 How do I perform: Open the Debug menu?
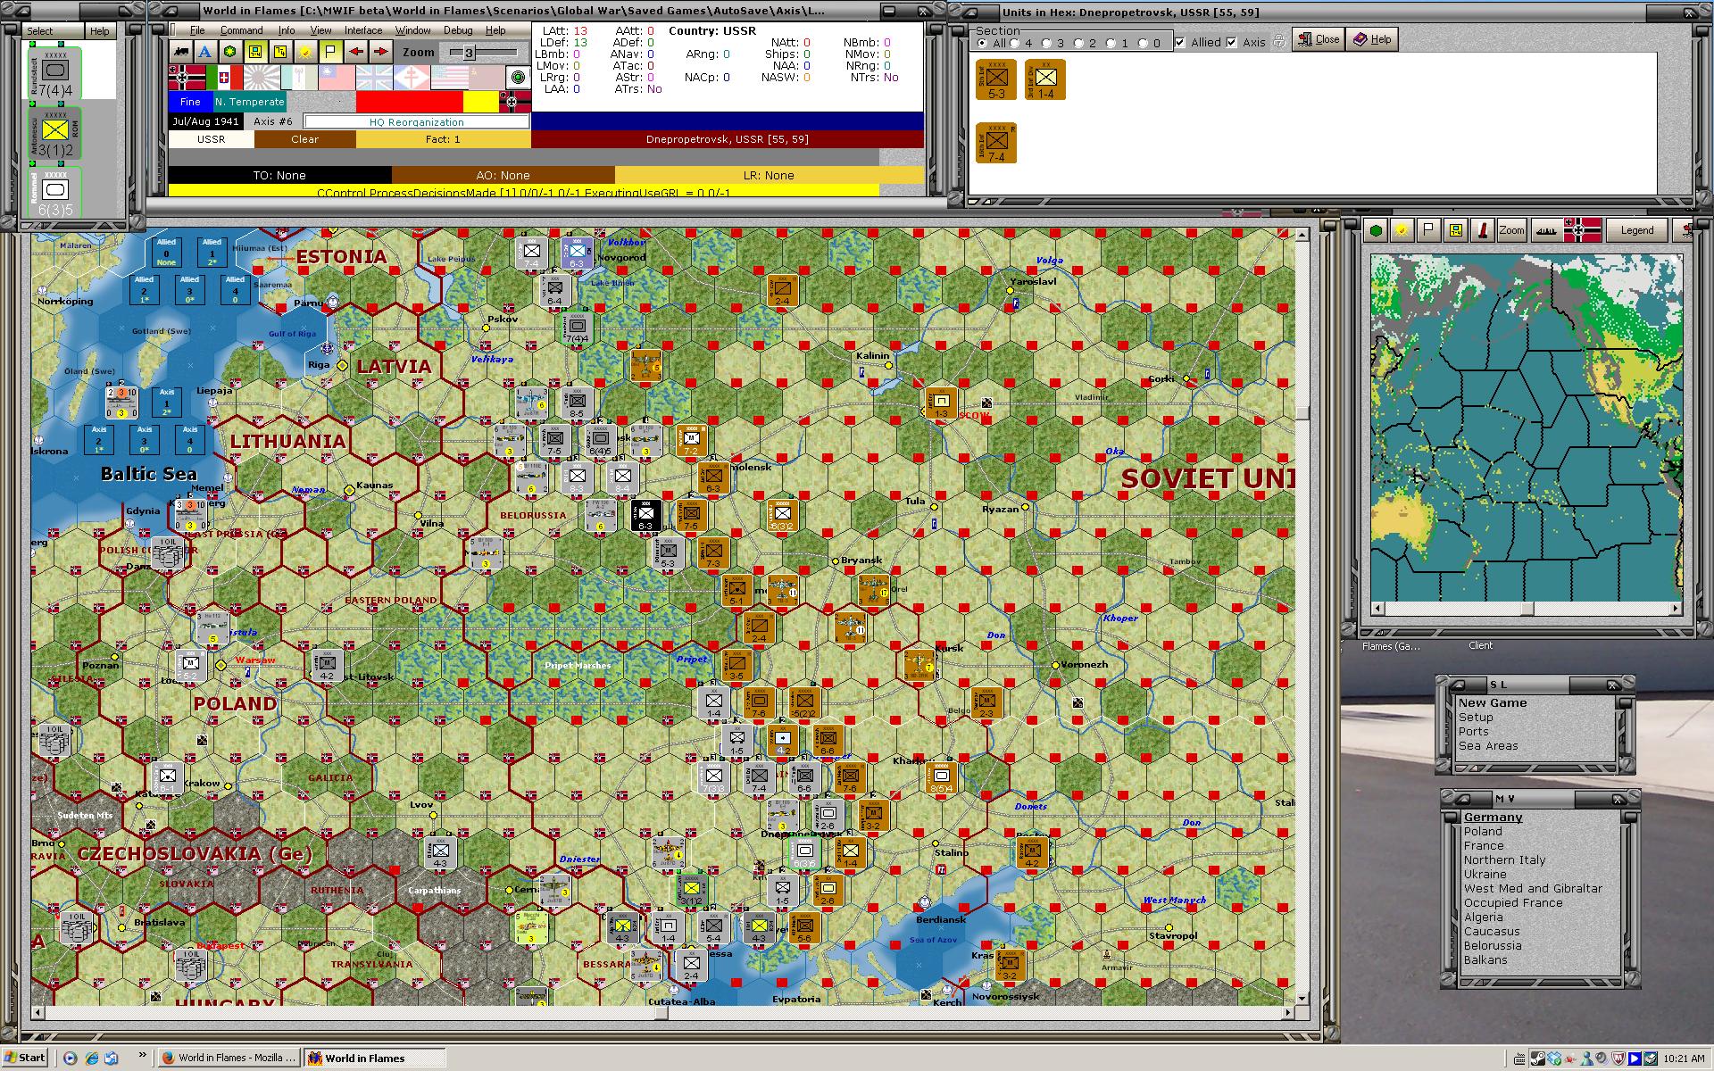coord(458,30)
